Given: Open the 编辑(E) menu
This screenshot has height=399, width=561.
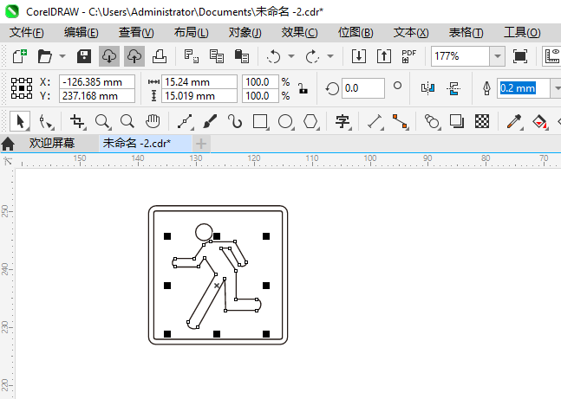Looking at the screenshot, I should 82,33.
